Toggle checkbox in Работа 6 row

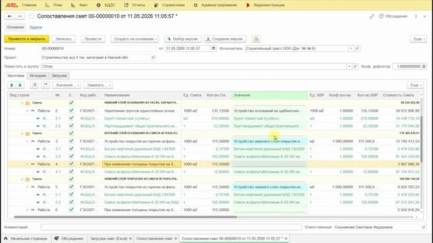(71, 210)
